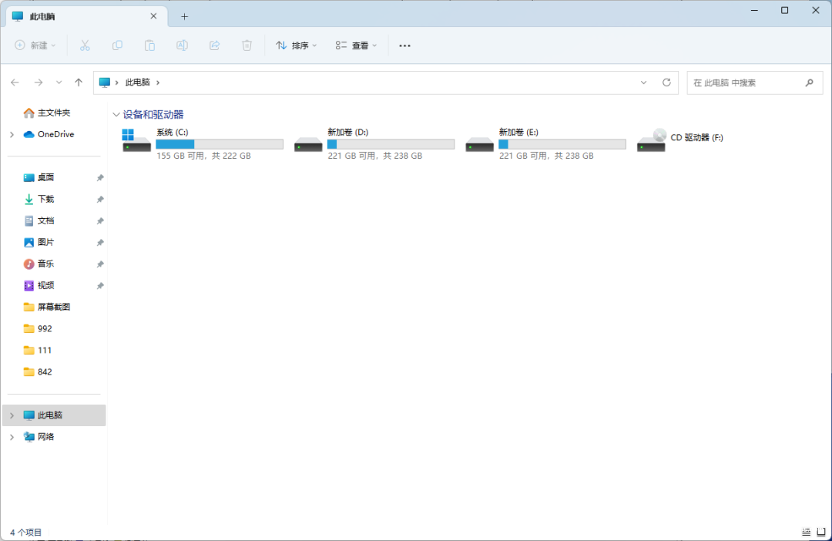The width and height of the screenshot is (832, 541).
Task: Expand the OneDrive tree node
Action: 12,134
